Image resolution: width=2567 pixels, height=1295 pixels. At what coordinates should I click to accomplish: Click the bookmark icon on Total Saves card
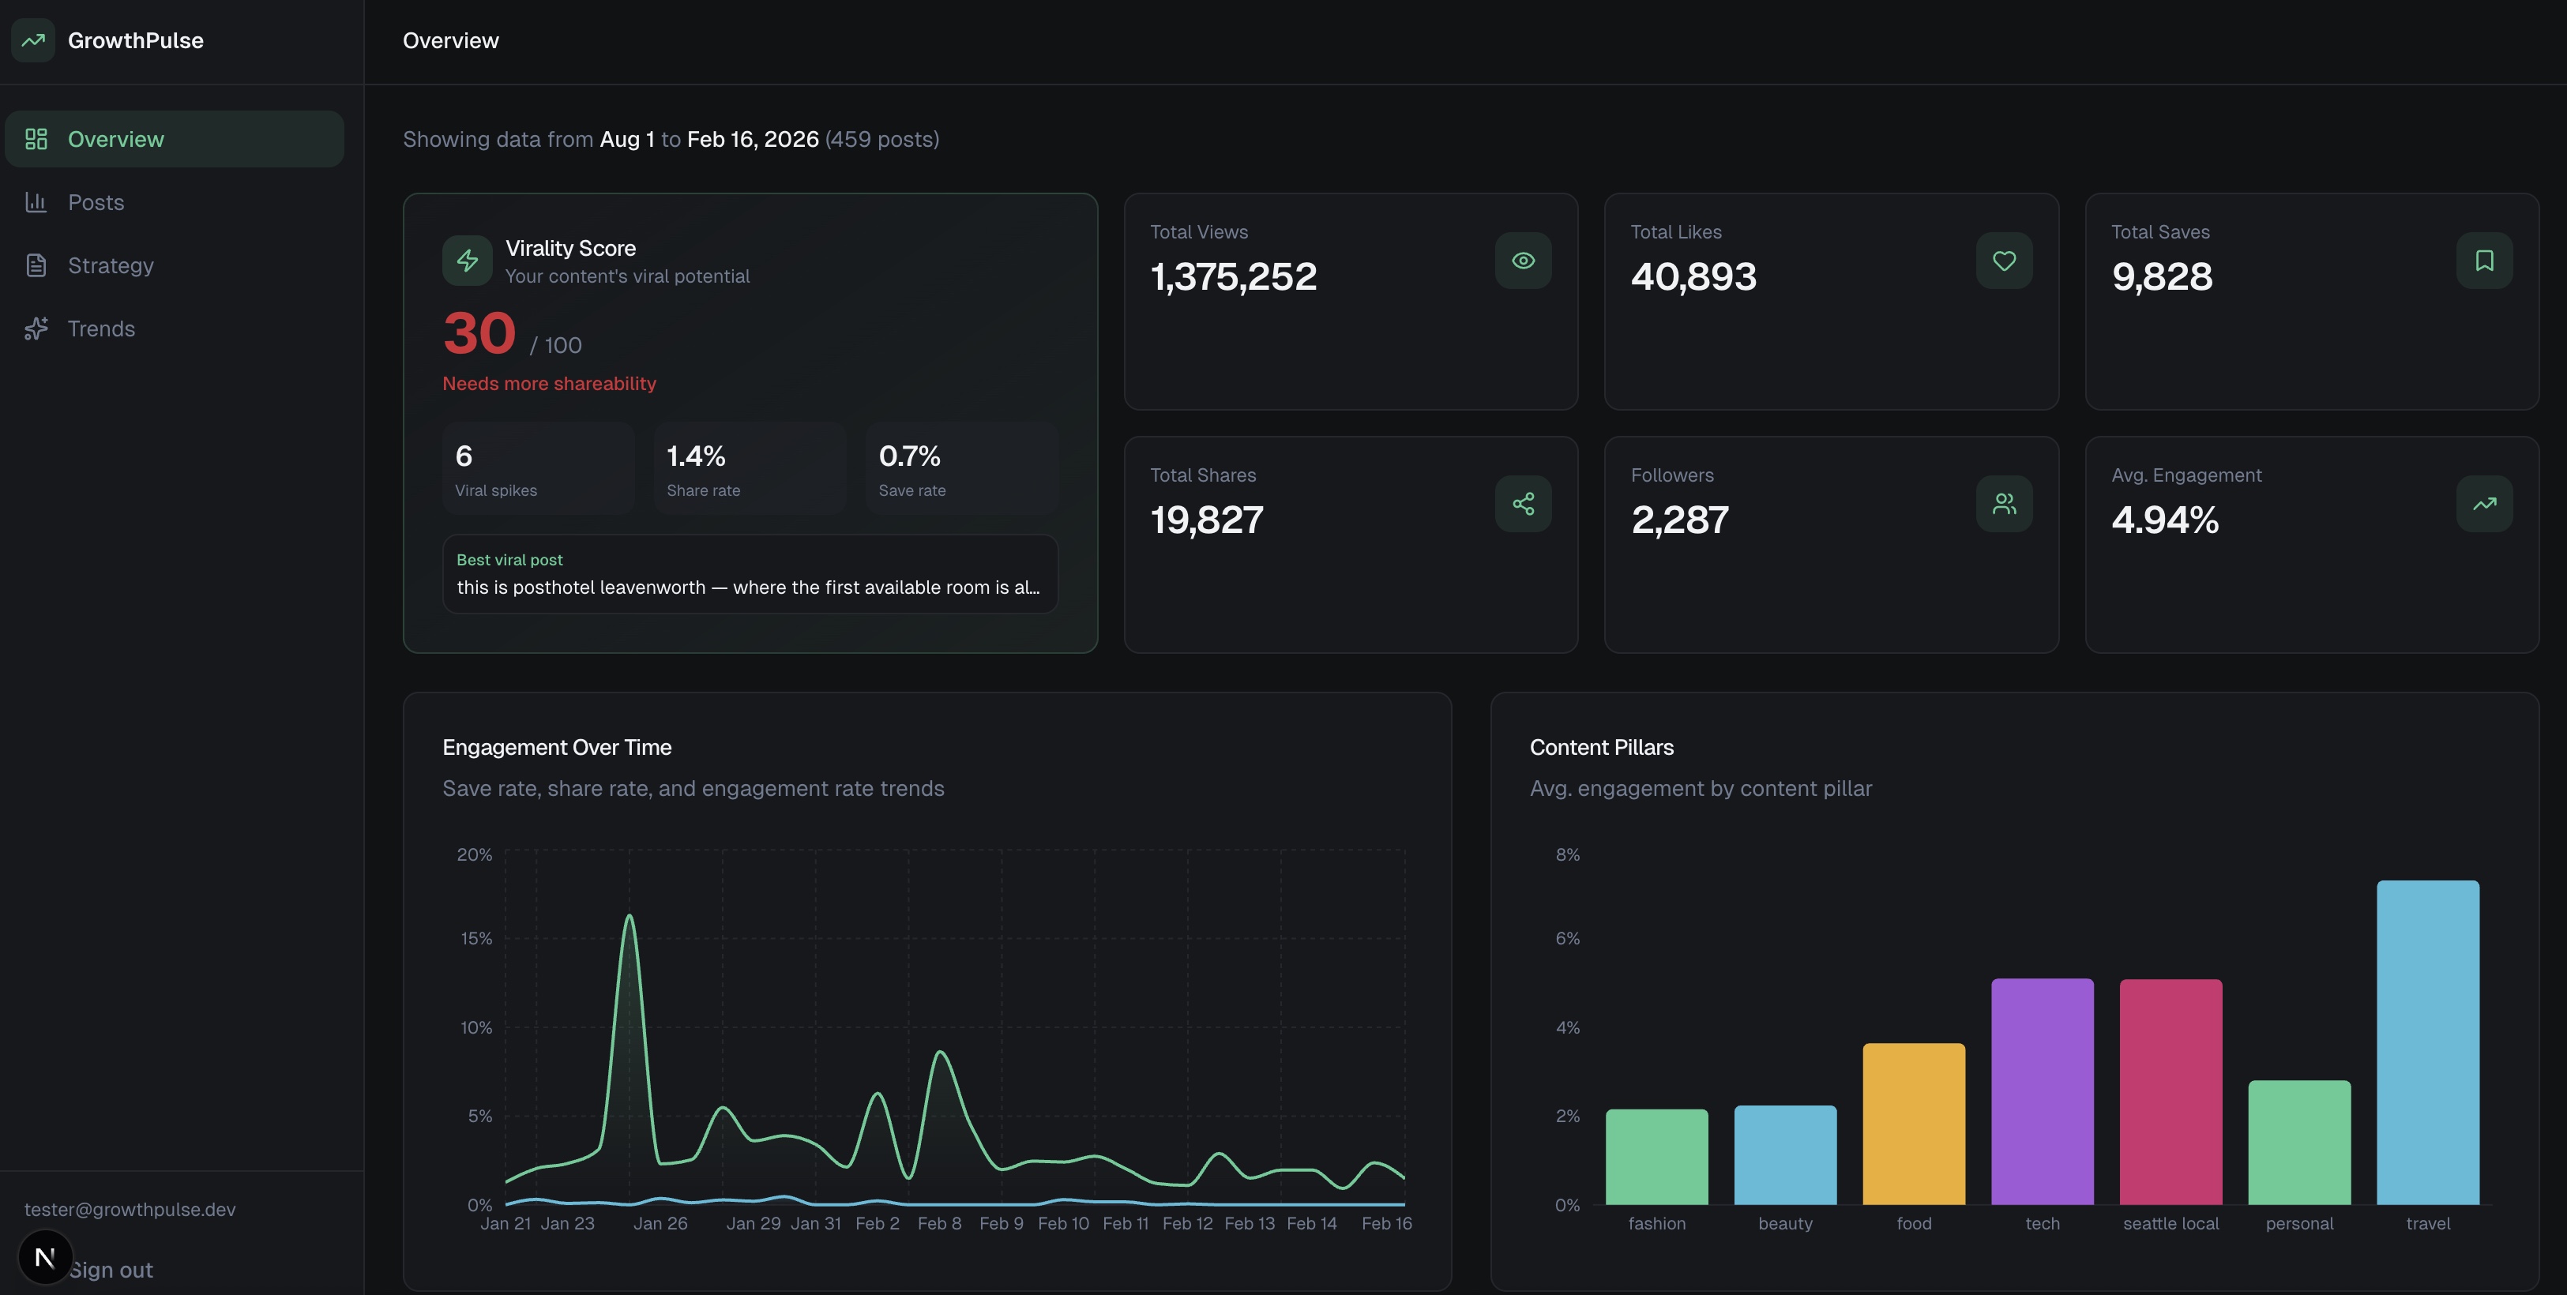tap(2484, 260)
